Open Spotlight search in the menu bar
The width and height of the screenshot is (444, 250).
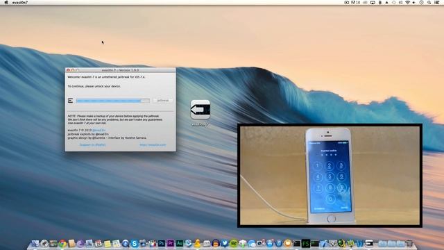click(429, 2)
